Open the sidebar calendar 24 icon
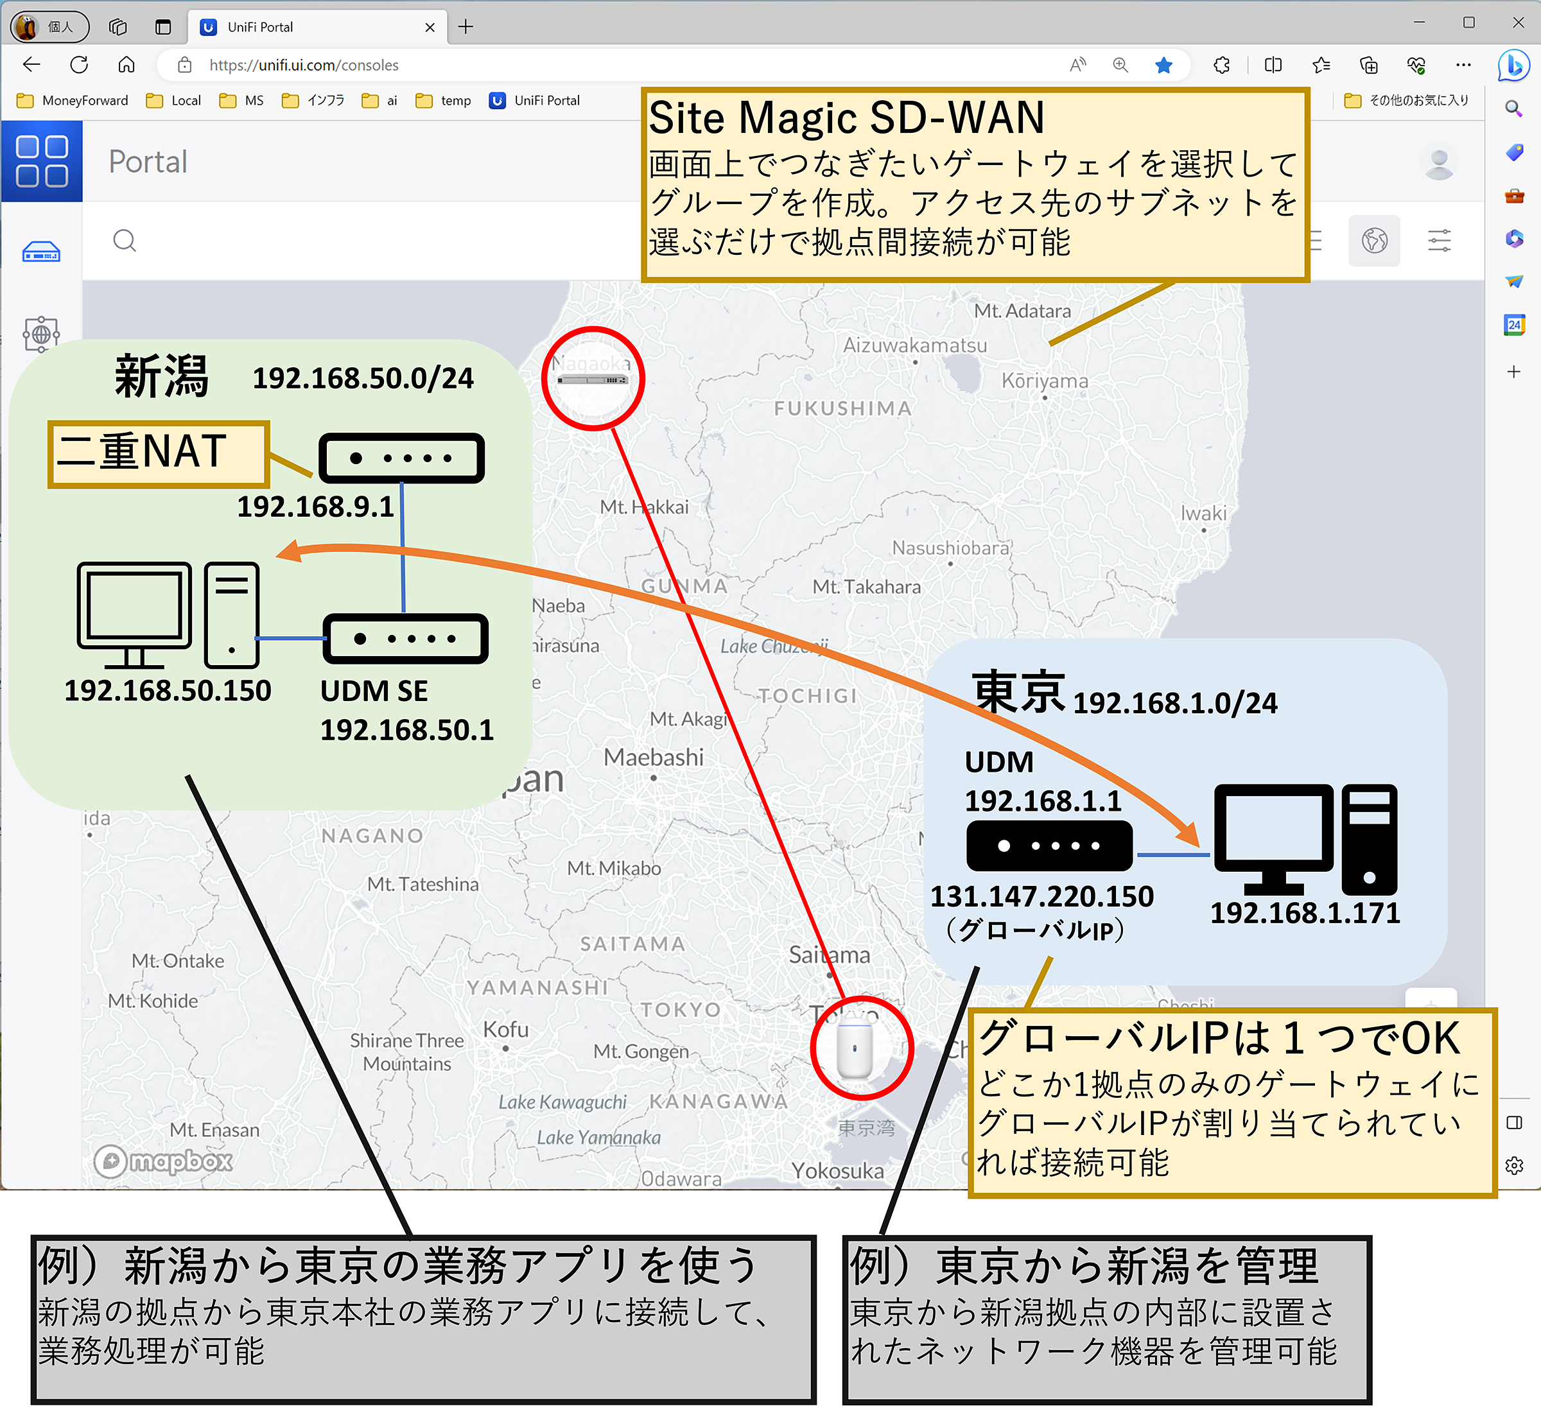This screenshot has height=1422, width=1541. [1514, 325]
